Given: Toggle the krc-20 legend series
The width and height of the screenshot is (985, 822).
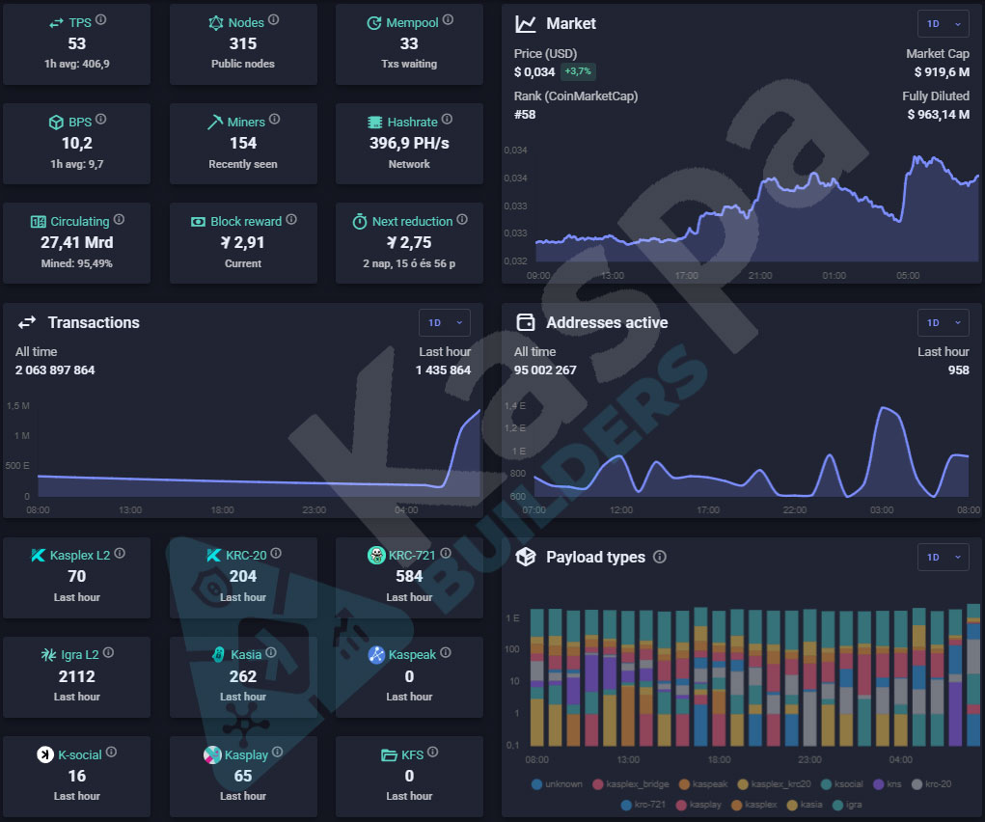Looking at the screenshot, I should tap(932, 783).
